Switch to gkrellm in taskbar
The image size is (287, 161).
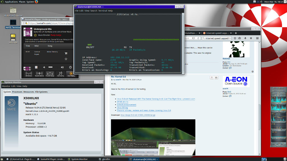pyautogui.click(x=106, y=159)
